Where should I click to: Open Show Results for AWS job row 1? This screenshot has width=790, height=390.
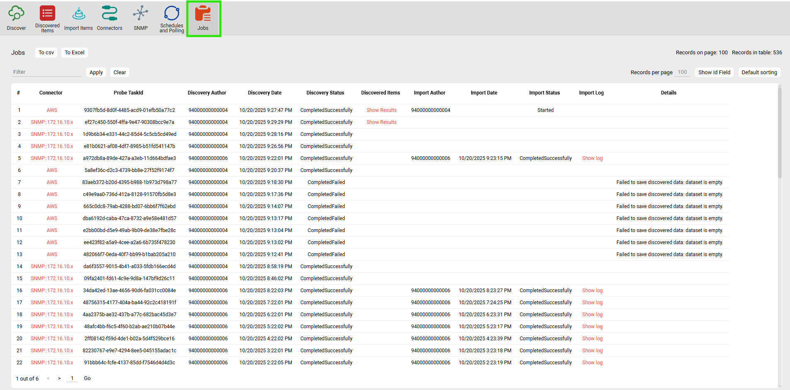pos(381,110)
